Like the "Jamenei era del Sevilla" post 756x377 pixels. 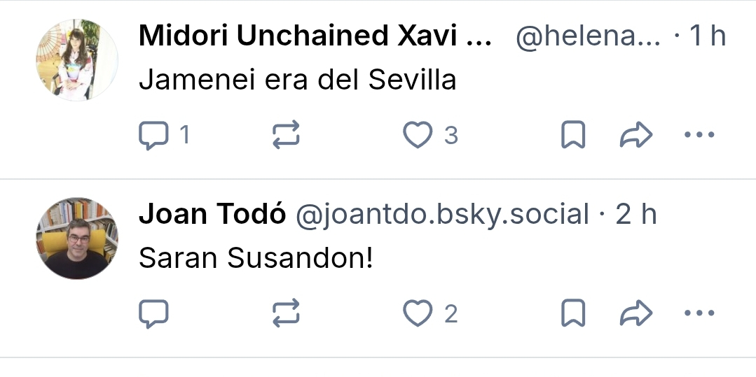click(418, 136)
